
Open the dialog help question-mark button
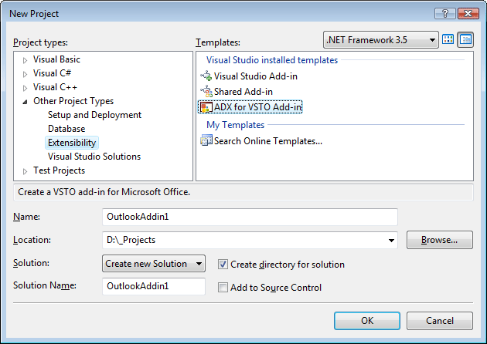pyautogui.click(x=444, y=14)
